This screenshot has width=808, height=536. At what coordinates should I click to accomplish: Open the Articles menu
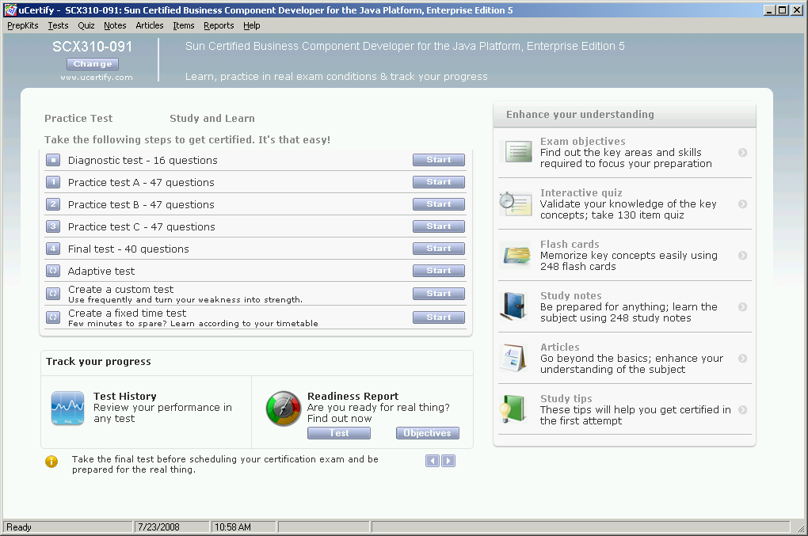click(150, 25)
